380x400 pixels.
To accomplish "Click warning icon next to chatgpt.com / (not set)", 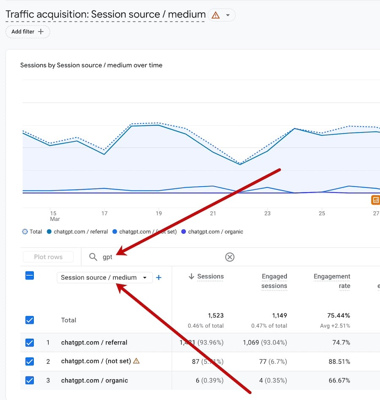I will click(136, 361).
